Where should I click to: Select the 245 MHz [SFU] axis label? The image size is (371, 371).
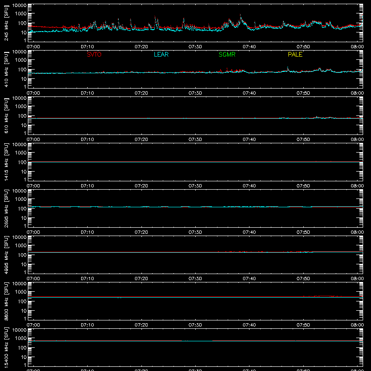point(6,23)
